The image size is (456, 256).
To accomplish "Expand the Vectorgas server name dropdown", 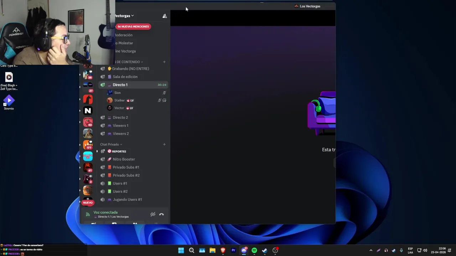I will pos(124,16).
